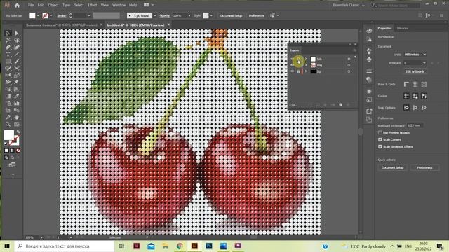Select the Selection tool arrow
Viewport: 449px width, 252px height.
(8, 34)
